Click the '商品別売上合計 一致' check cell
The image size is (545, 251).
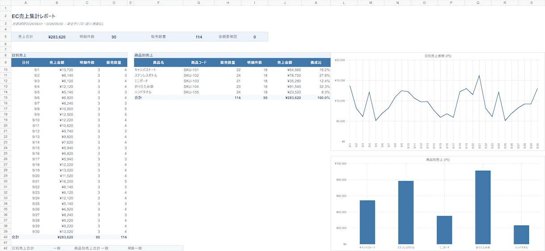tap(91, 248)
